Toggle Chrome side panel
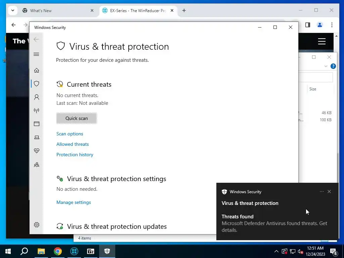 tap(308, 25)
